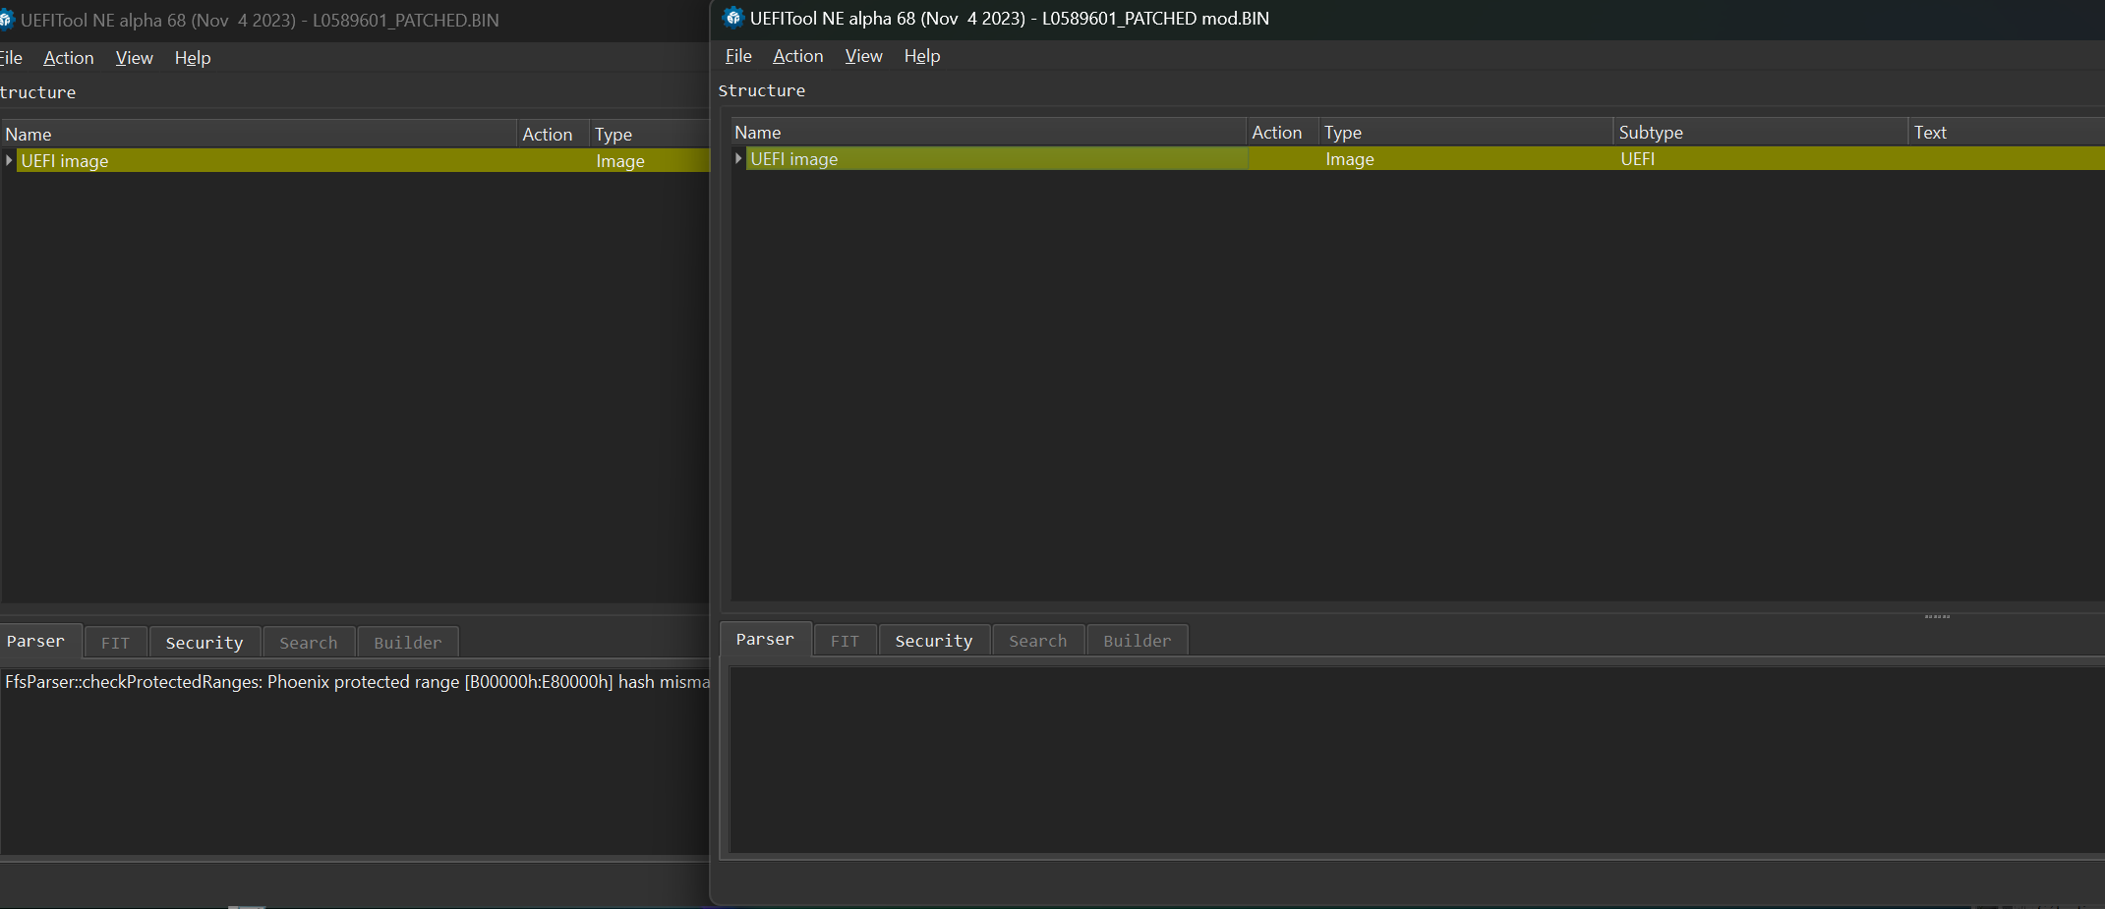Viewport: 2105px width, 909px height.
Task: Click the Name column header in the right window
Action: [758, 133]
